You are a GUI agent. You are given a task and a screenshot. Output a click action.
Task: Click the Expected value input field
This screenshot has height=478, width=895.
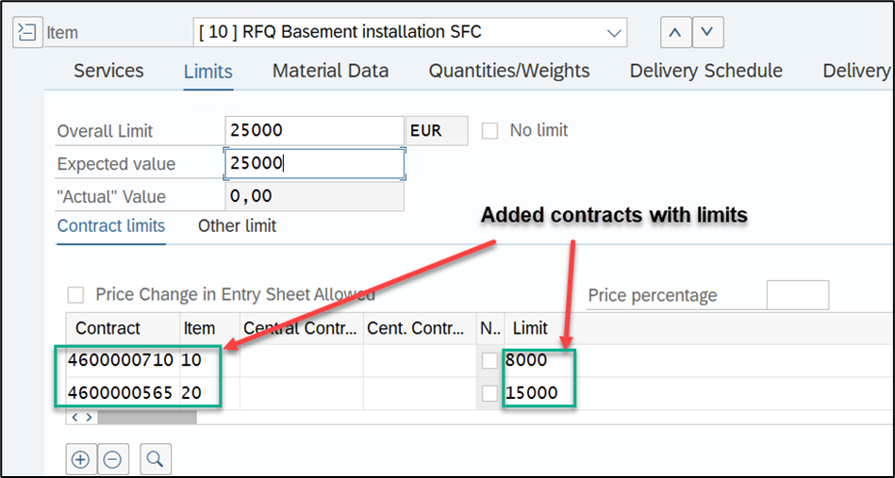315,164
